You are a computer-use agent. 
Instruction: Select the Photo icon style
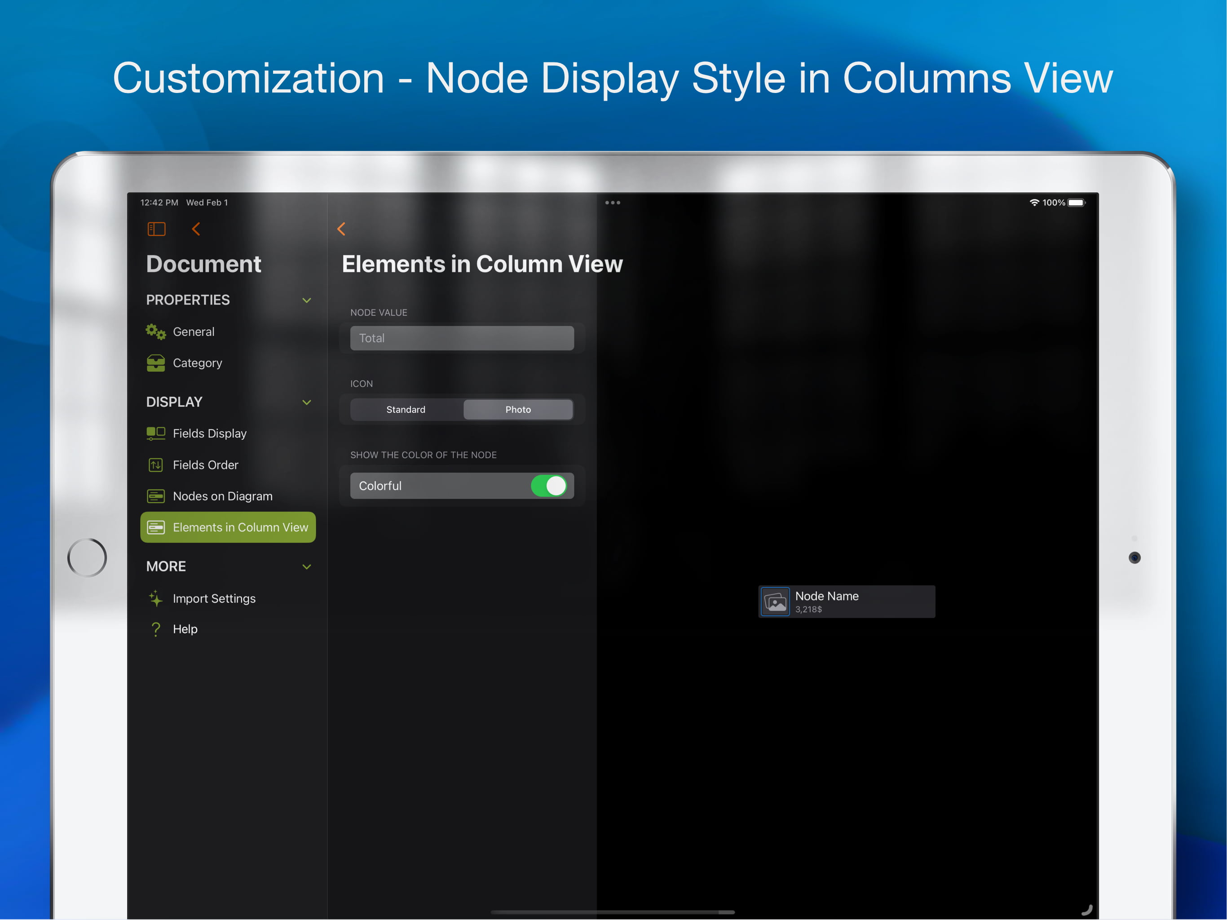517,410
